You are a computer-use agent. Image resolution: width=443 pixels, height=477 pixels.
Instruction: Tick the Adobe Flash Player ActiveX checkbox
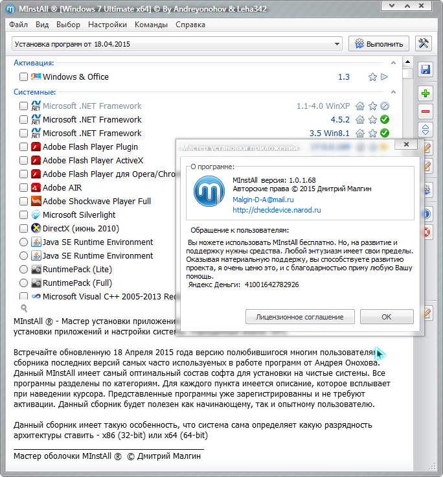(x=23, y=160)
